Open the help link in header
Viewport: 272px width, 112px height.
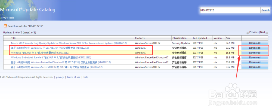(x=12, y=18)
